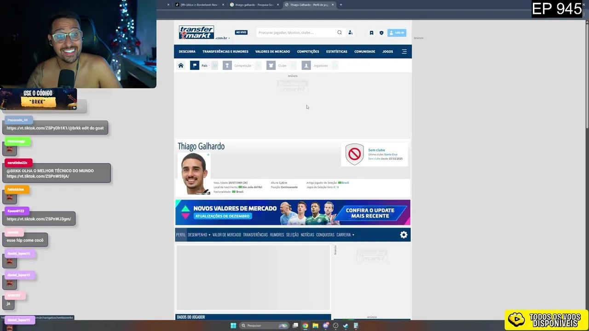589x331 pixels.
Task: Open the hamburger menu icon
Action: point(404,51)
